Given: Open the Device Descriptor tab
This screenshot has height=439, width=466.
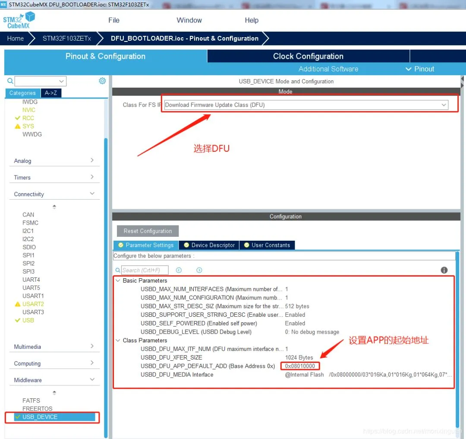Looking at the screenshot, I should pos(209,245).
